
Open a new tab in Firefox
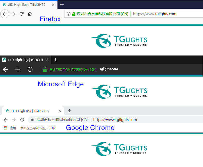(62, 4)
